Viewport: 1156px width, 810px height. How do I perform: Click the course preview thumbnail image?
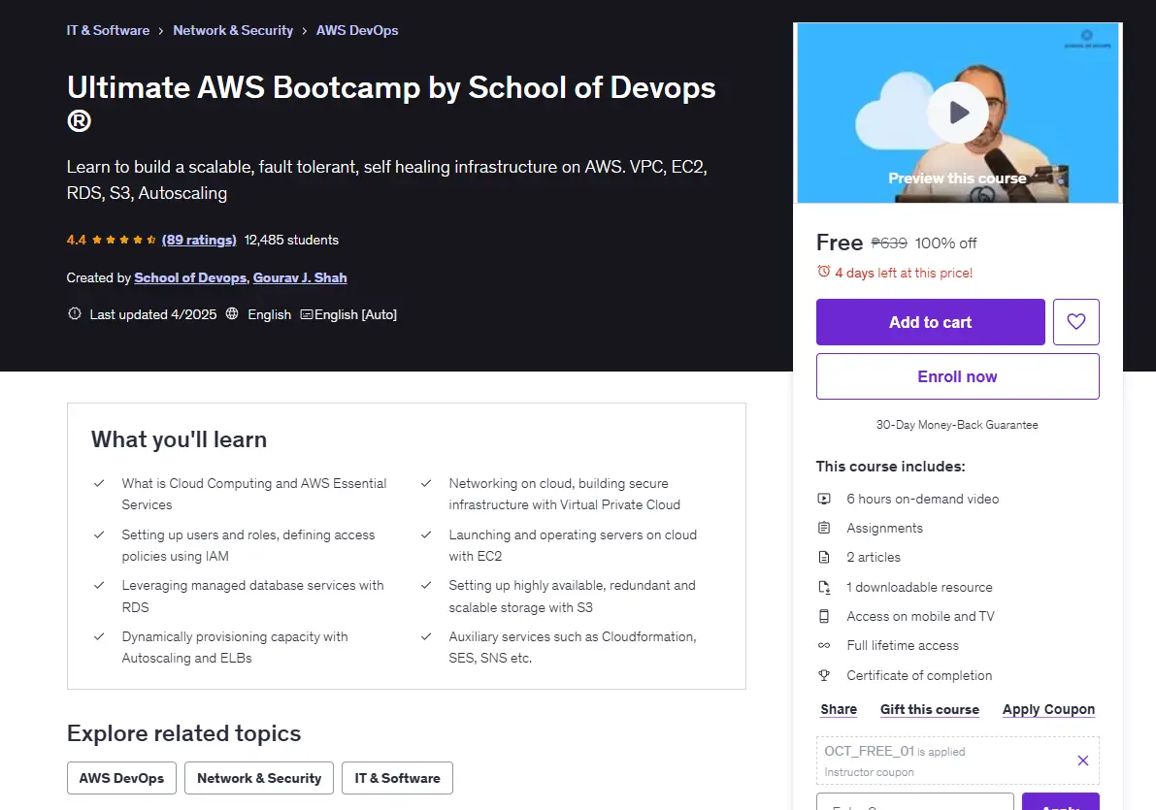[958, 113]
